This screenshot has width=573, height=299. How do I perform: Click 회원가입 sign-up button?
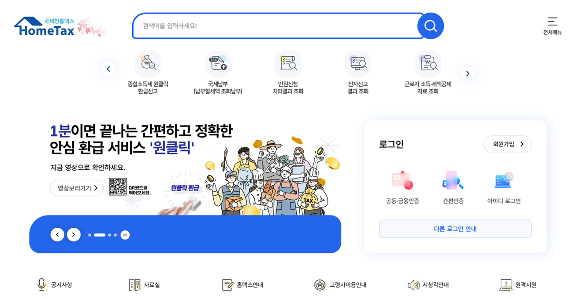(x=507, y=144)
